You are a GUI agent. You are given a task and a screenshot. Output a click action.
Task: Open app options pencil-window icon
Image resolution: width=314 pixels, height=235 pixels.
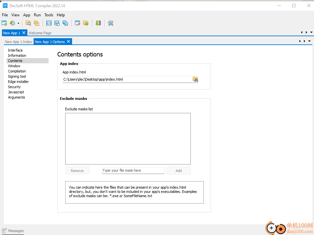(x=78, y=23)
